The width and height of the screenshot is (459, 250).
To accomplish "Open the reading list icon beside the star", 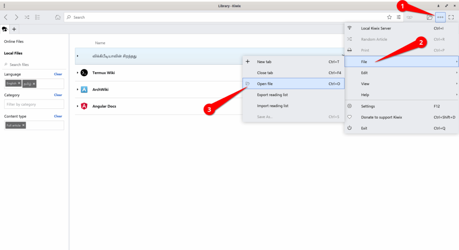I will point(398,17).
